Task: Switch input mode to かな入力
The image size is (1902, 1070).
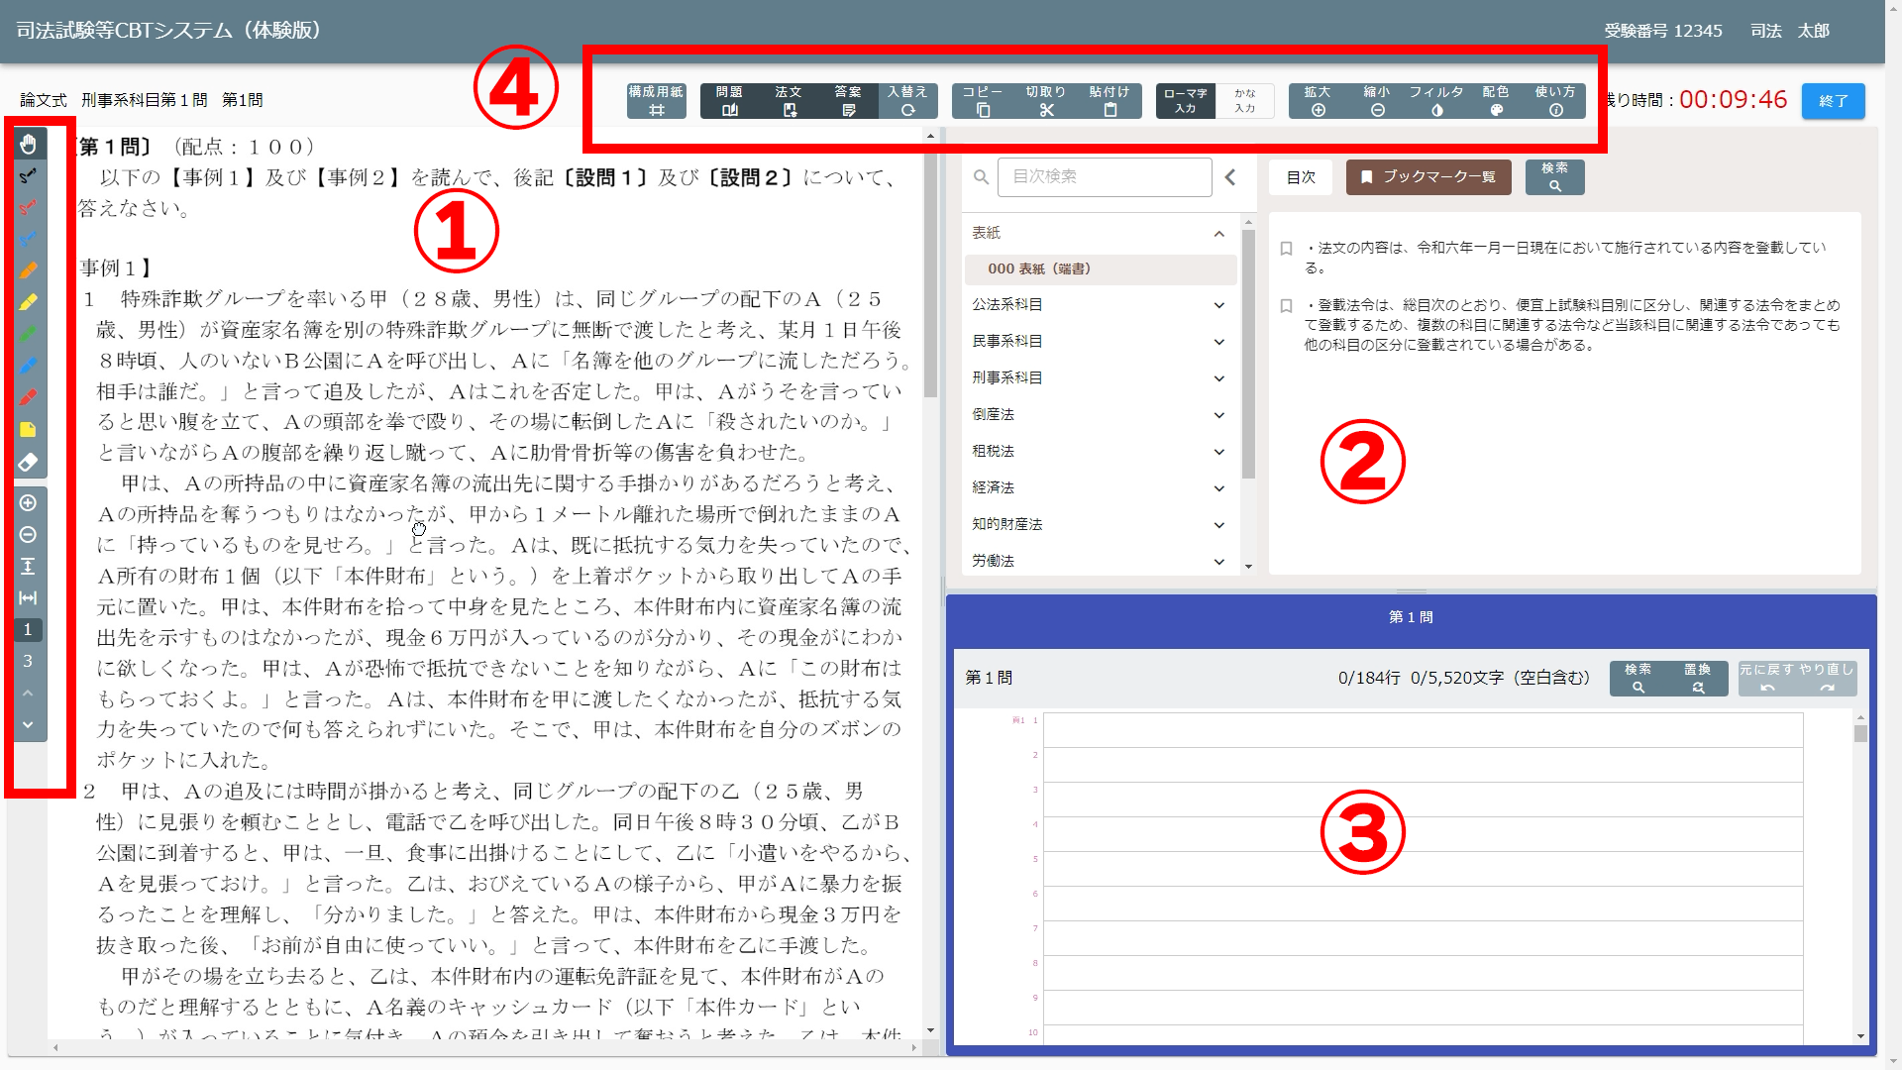Action: 1244,101
